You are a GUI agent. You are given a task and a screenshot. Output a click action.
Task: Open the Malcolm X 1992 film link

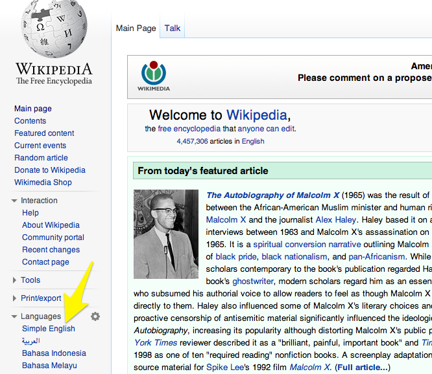309,368
